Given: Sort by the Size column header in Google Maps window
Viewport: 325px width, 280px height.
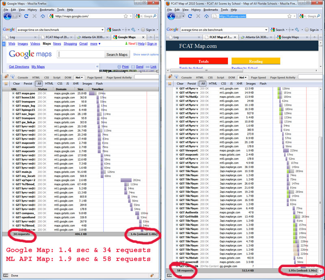Looking at the screenshot, I should (x=80, y=89).
